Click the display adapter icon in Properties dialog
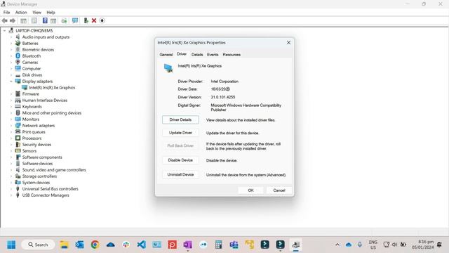The width and height of the screenshot is (449, 253). pos(168,68)
